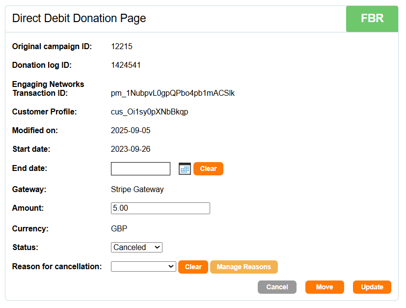406x308 pixels.
Task: Open the Status dropdown set to Canceled
Action: [136, 248]
